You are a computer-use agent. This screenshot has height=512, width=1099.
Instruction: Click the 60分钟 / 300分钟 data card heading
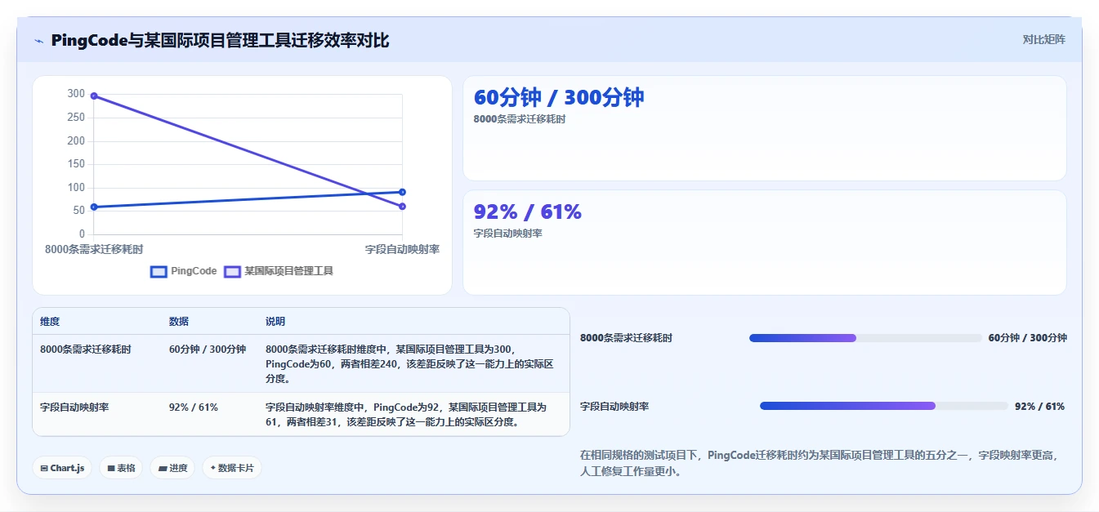[x=559, y=97]
